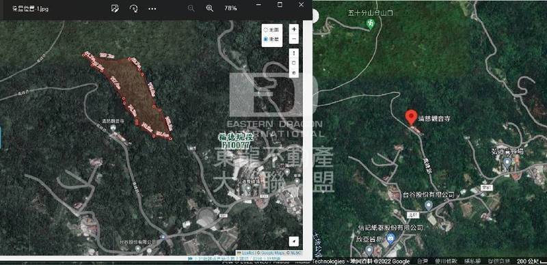Select the 台谷股份有限公司 place marker
The height and width of the screenshot is (265, 547).
tap(429, 206)
